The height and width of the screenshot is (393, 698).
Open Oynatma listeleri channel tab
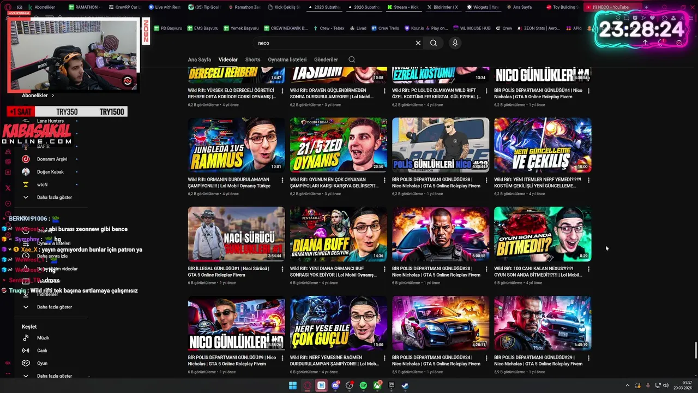point(287,59)
